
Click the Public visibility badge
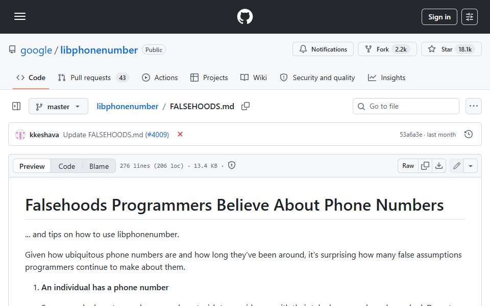[x=154, y=49]
